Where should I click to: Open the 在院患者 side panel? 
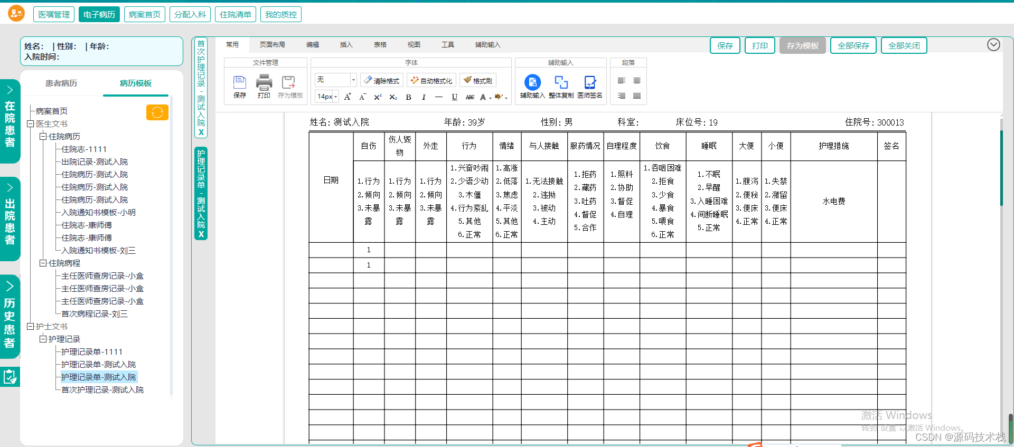coord(10,121)
